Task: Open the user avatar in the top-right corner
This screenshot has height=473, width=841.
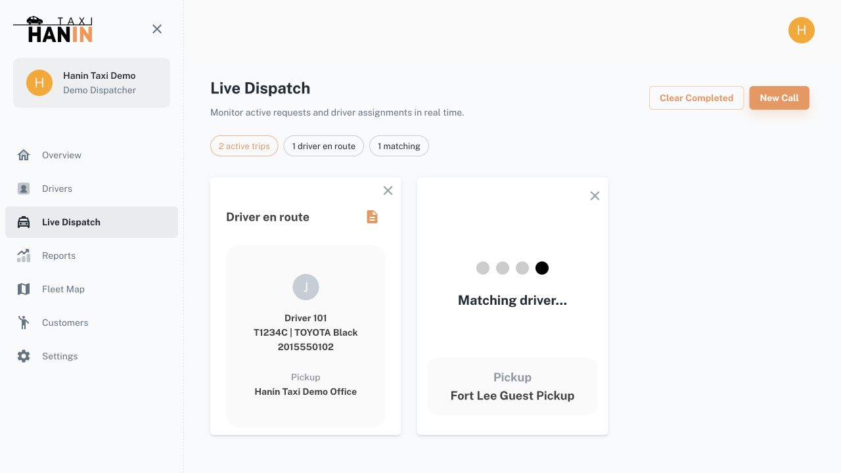Action: [x=802, y=30]
